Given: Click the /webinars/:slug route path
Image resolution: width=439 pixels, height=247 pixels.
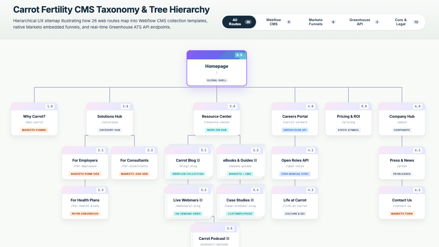Looking at the screenshot, I should click(x=188, y=206).
